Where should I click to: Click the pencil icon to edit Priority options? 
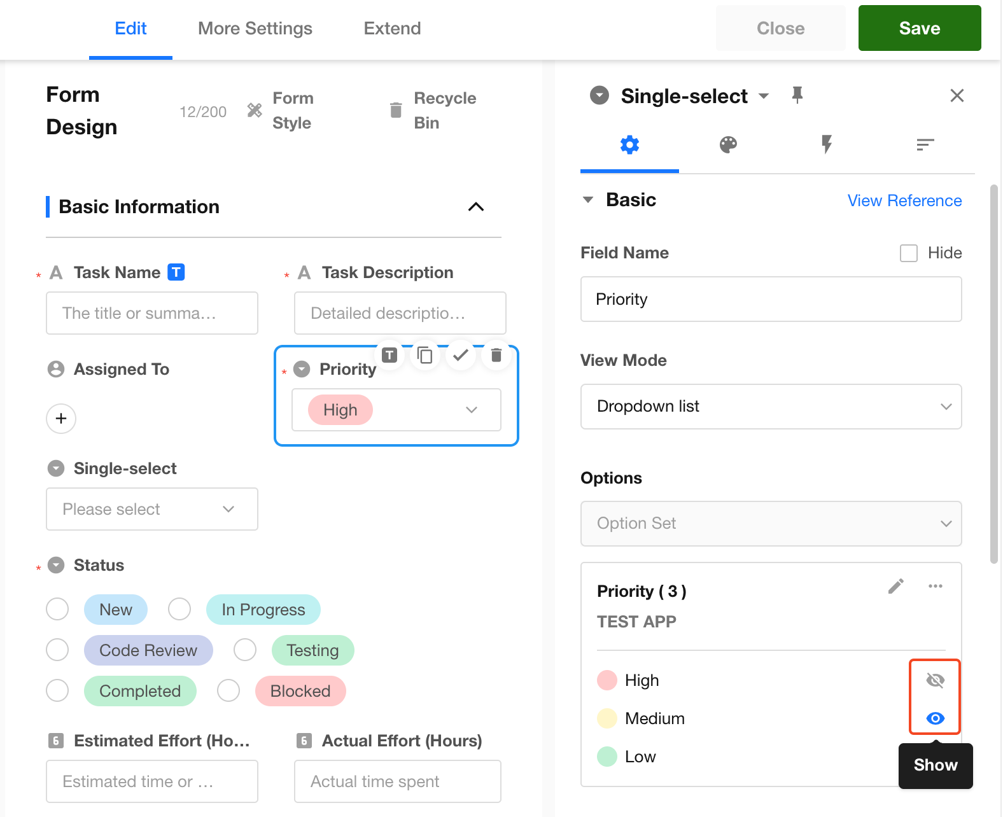[896, 586]
